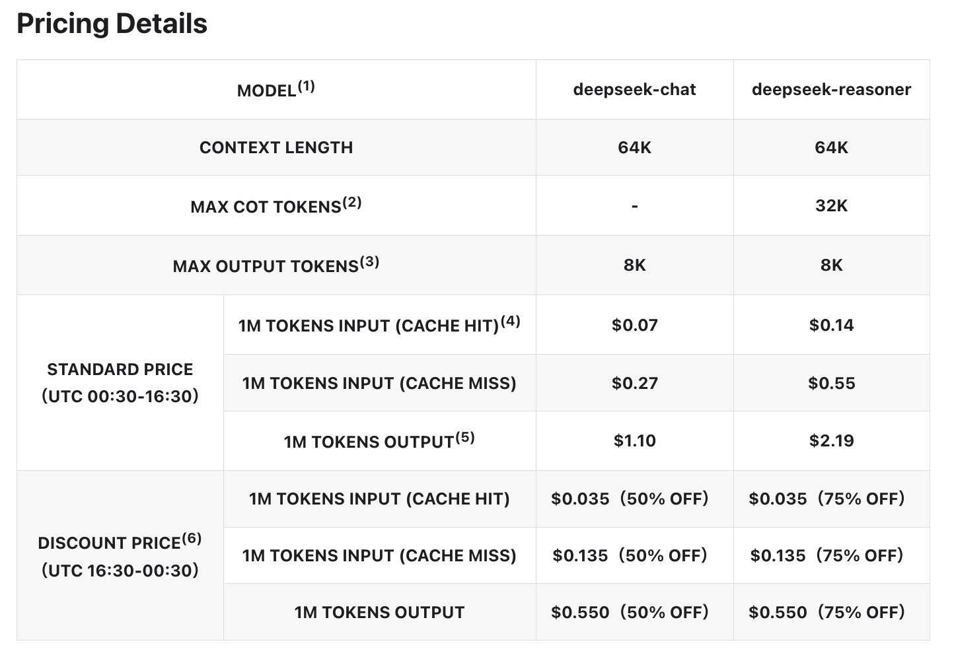Click standard-price 1M TOKENS OUTPUT label

379,440
